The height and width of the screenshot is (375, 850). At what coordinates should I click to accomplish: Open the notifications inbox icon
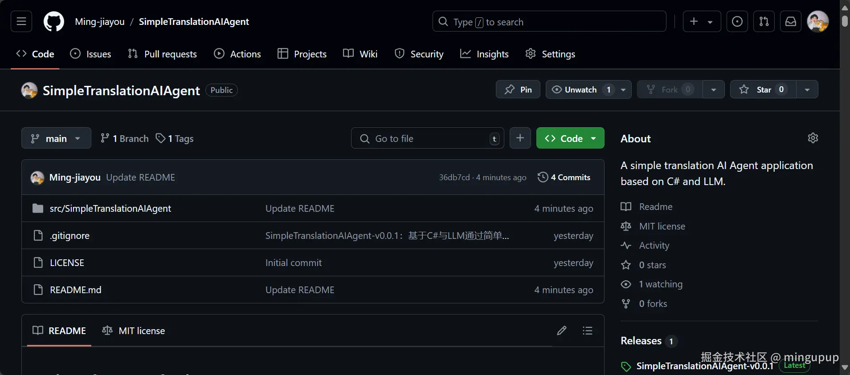click(791, 21)
